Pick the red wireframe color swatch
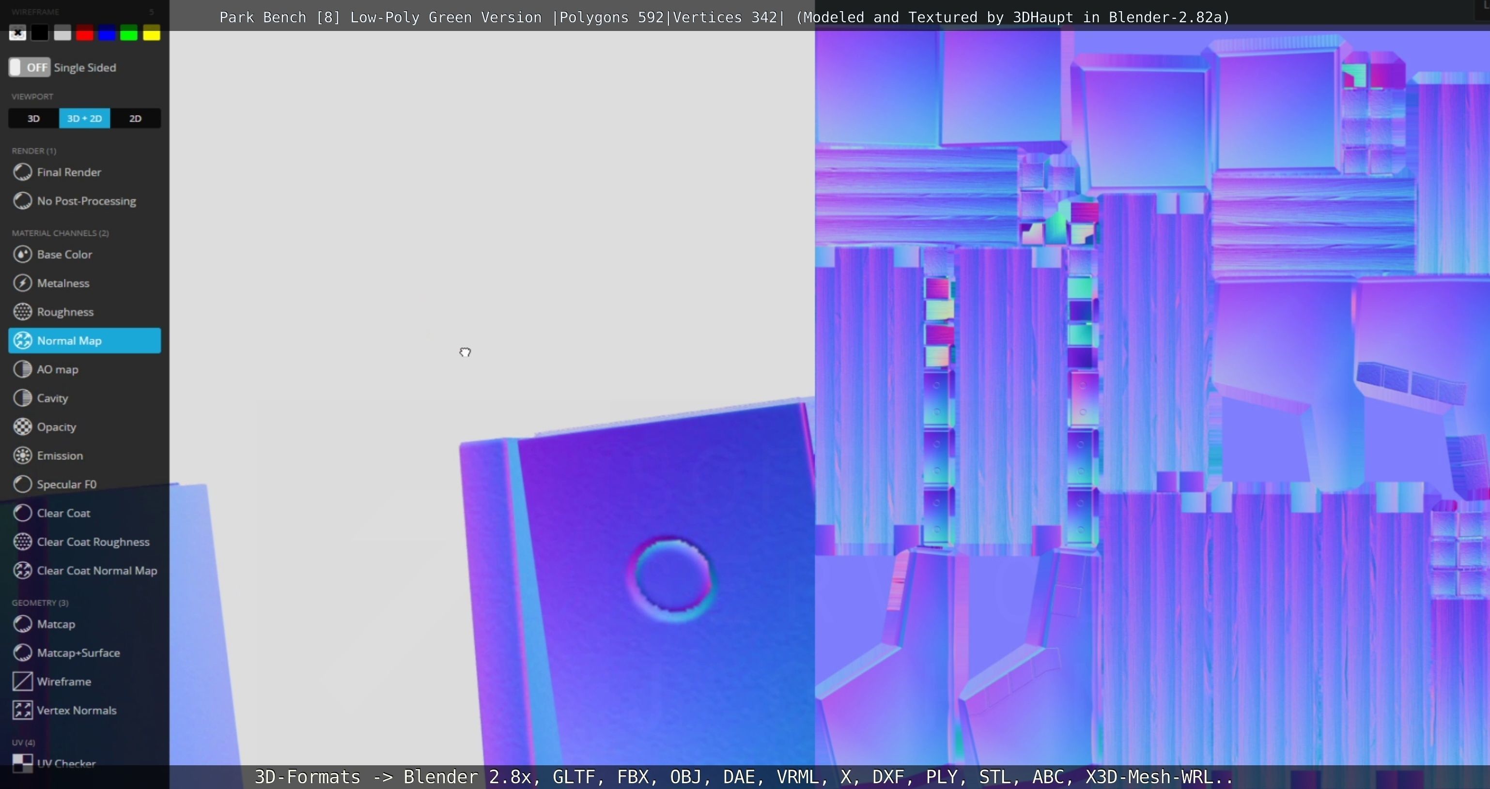 coord(84,33)
